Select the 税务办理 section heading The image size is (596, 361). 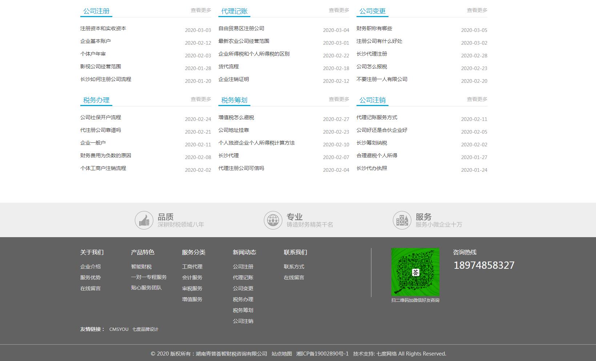tap(96, 100)
